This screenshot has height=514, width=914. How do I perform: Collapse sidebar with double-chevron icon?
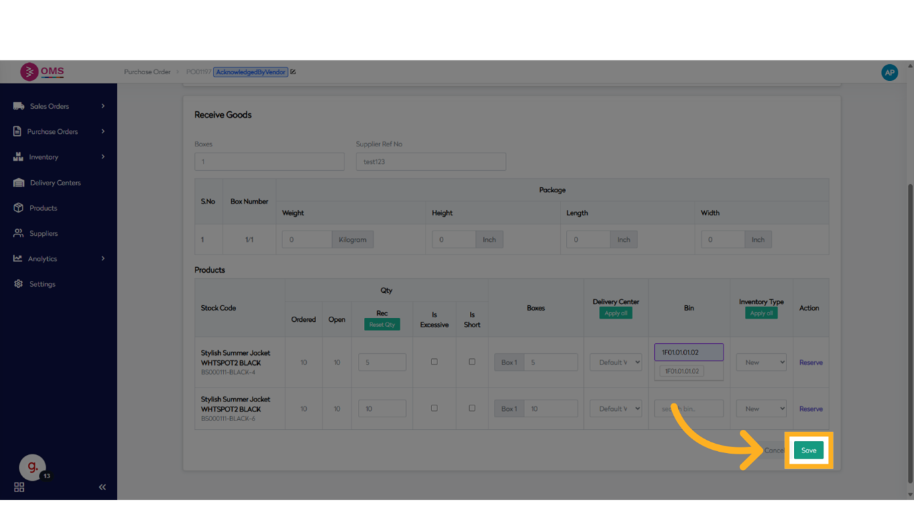pos(102,487)
